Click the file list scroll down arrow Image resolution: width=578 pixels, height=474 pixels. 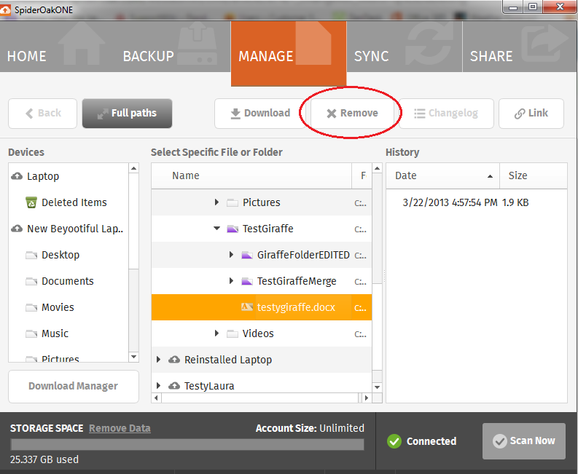coord(377,387)
